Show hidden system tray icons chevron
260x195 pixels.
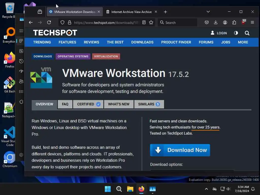coord(206,189)
